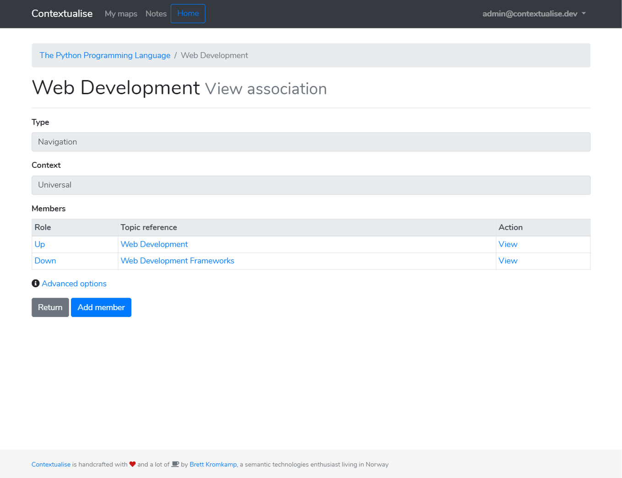Click the Context label above Universal
This screenshot has height=478, width=622.
point(46,165)
